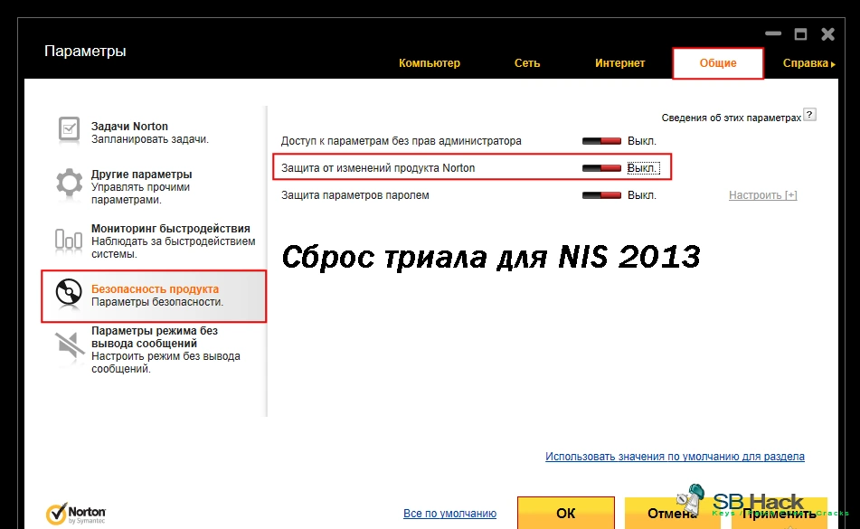
Task: Click the Все по умолчанию link
Action: 449,513
